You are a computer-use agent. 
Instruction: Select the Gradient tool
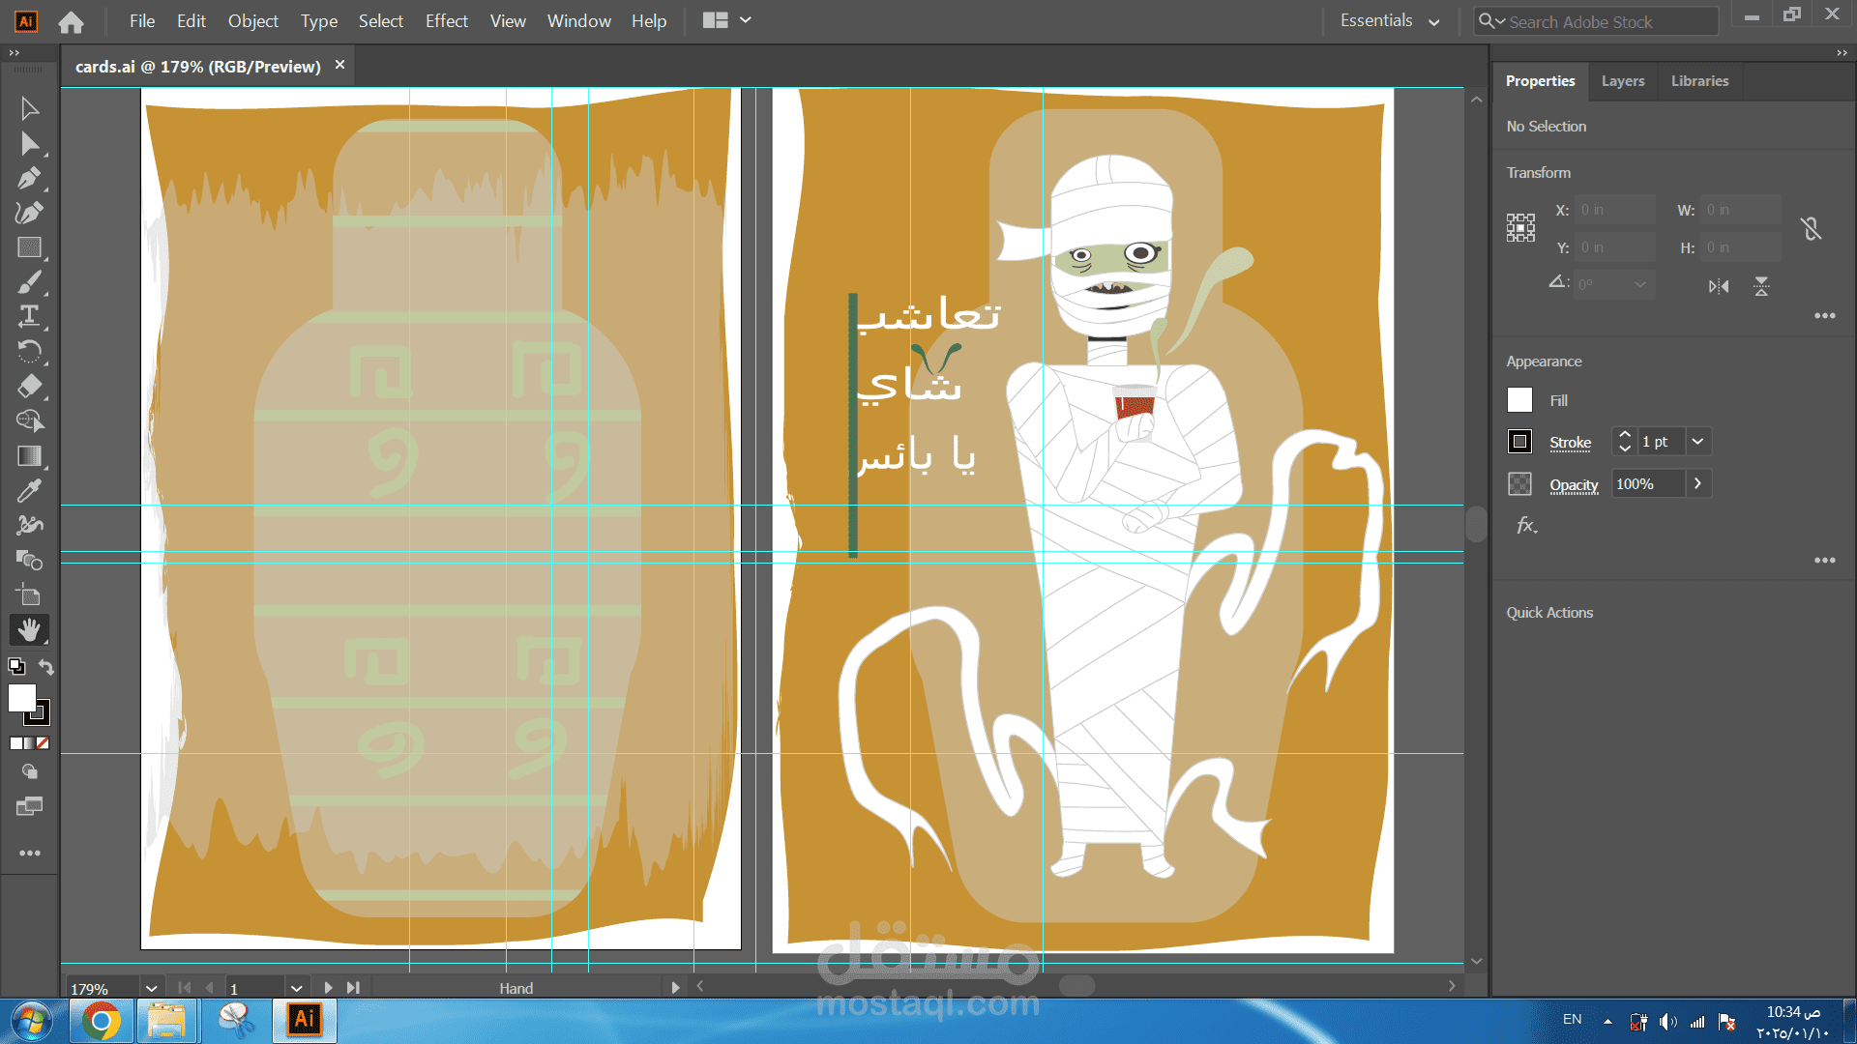29,456
